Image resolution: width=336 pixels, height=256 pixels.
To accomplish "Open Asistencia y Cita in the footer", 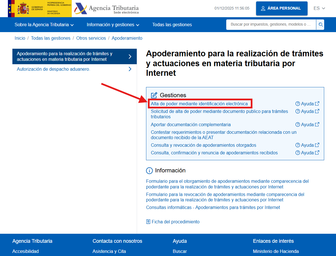I will (x=109, y=251).
